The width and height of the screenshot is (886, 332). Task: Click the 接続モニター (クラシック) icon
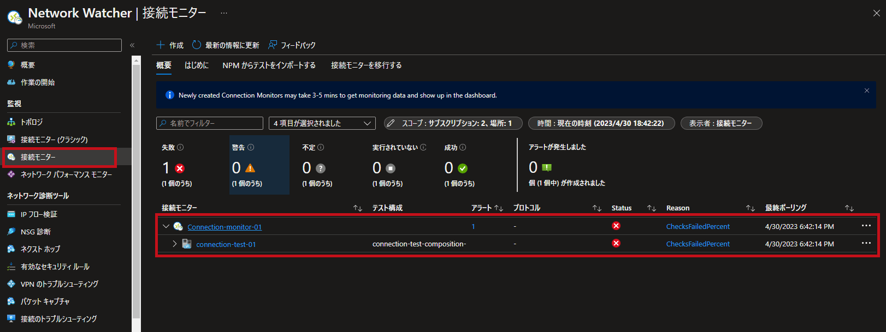point(11,140)
